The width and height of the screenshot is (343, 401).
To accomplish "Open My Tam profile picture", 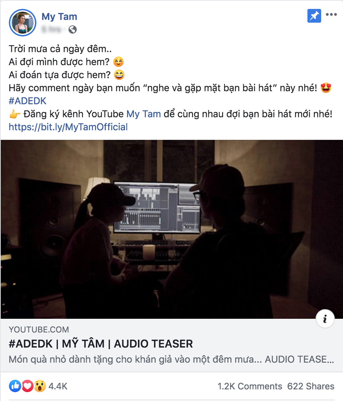I will pos(22,22).
